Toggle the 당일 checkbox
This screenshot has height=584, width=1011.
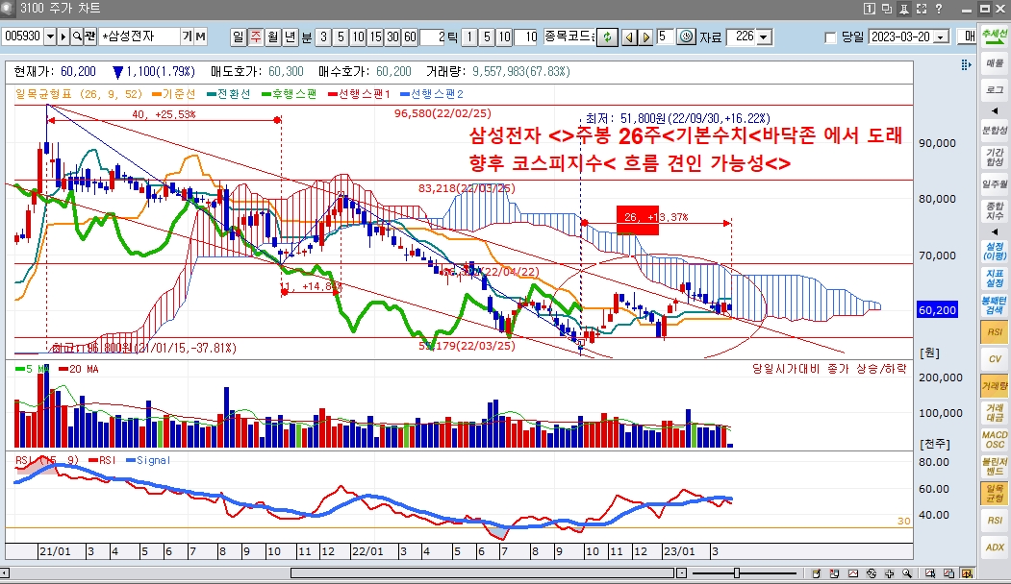[830, 37]
